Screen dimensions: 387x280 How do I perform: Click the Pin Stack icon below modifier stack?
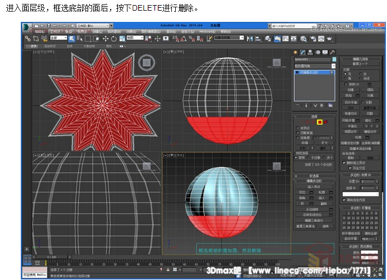(298, 105)
